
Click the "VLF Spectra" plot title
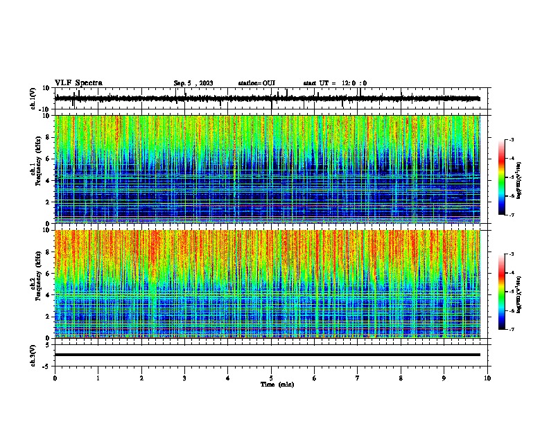(x=78, y=83)
